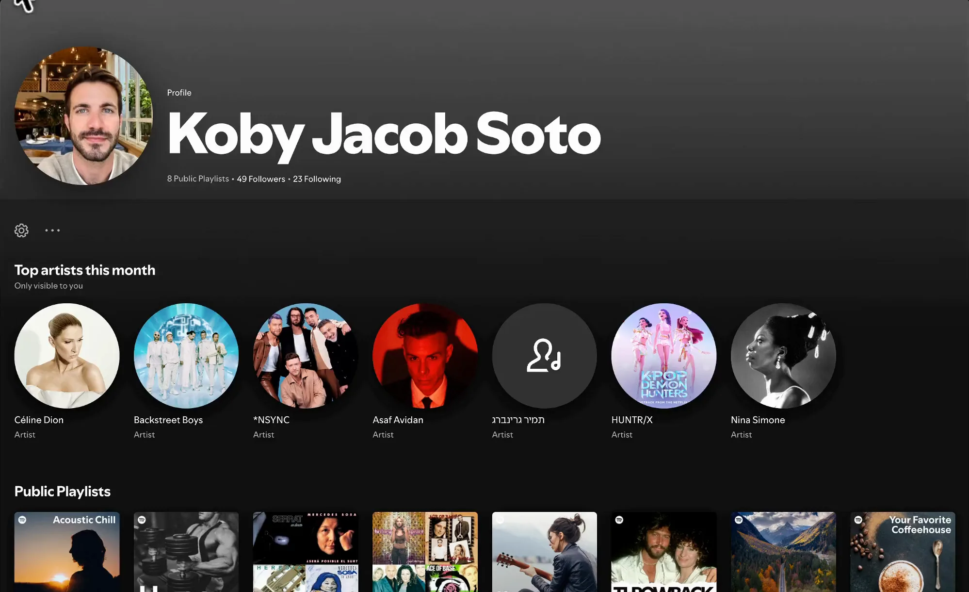Open the three-dots more options menu
This screenshot has width=969, height=592.
52,230
